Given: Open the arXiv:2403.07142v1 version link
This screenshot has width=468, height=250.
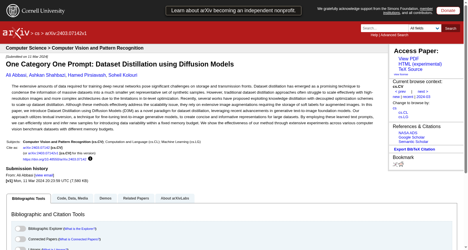Looking at the screenshot, I should 43,153.
